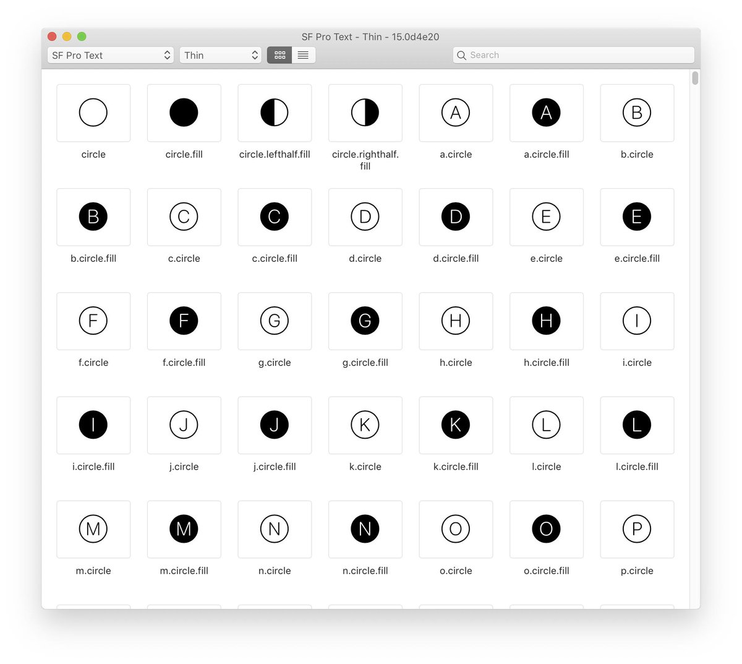Select the n.circle.fill glyph
The image size is (742, 664).
365,529
